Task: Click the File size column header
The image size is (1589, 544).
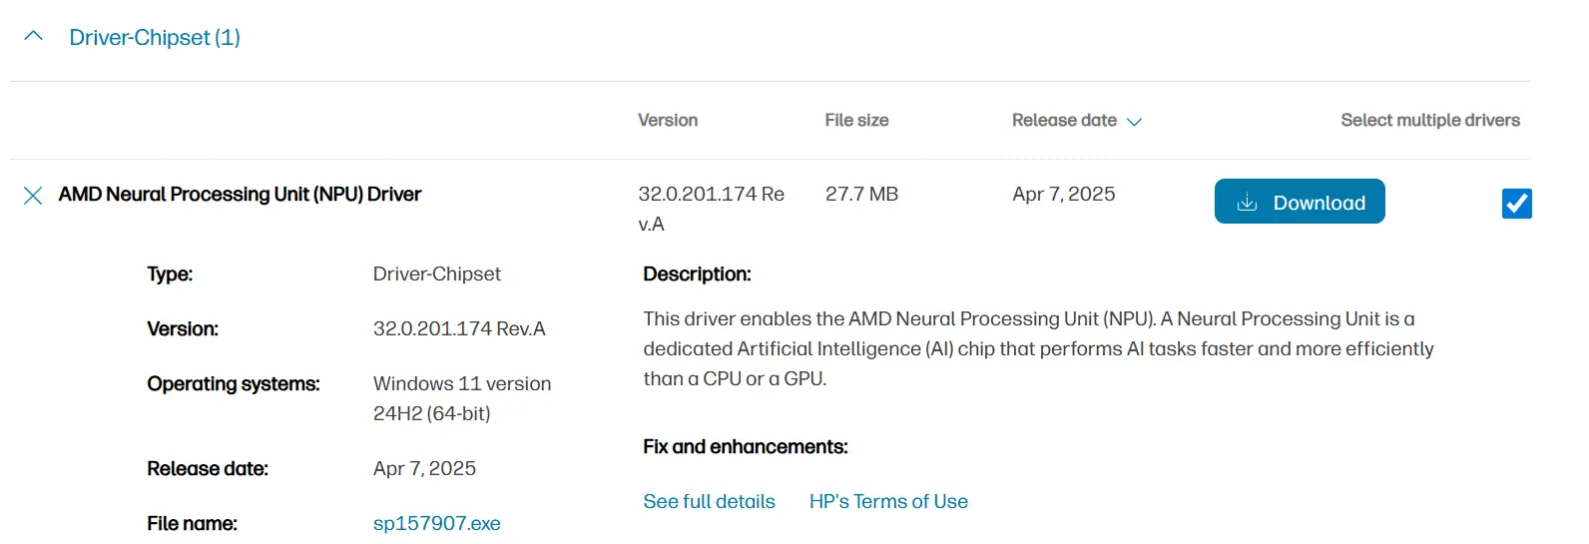Action: click(x=856, y=121)
